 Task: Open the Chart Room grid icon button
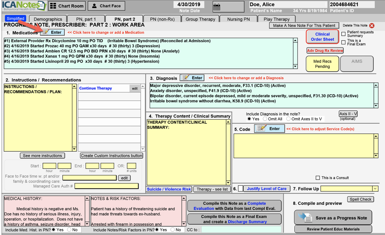pos(53,6)
